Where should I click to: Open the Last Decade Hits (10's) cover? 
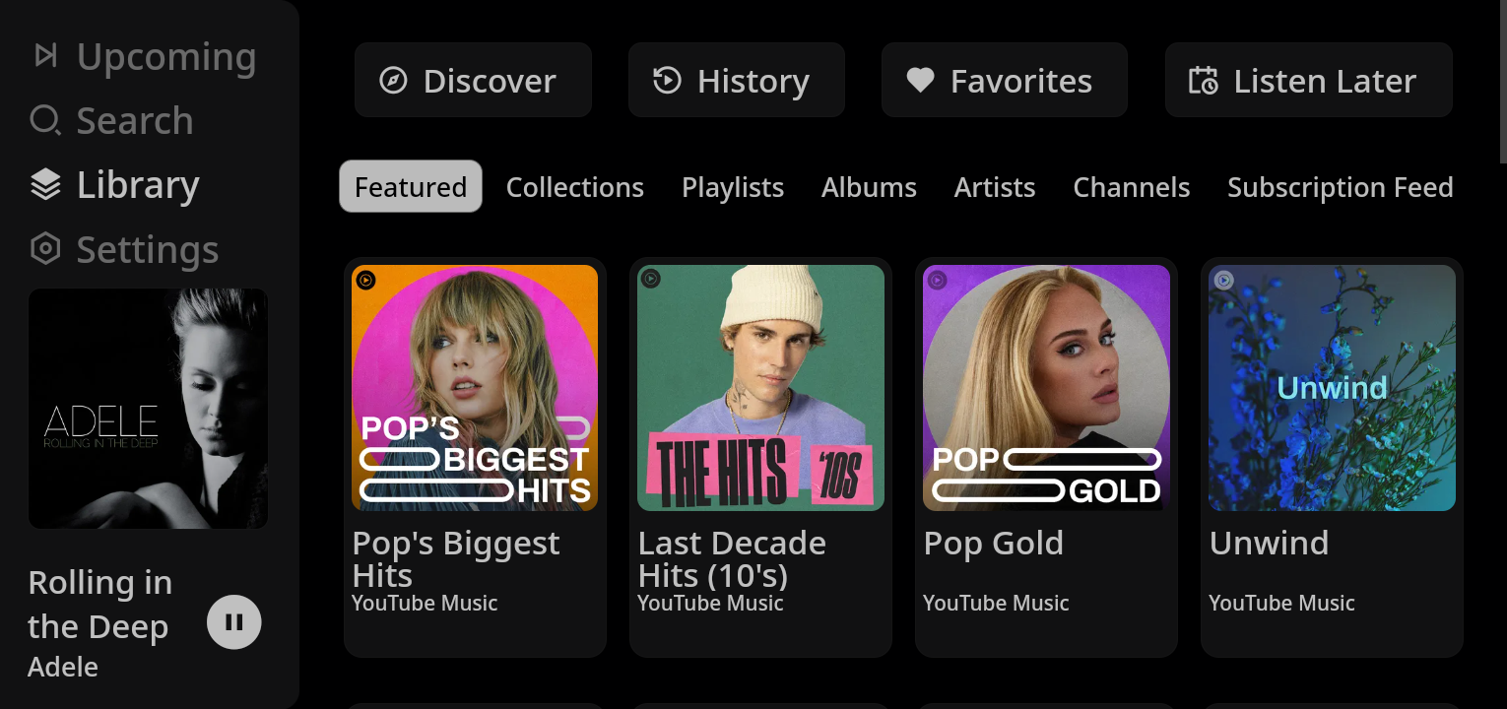coord(760,388)
